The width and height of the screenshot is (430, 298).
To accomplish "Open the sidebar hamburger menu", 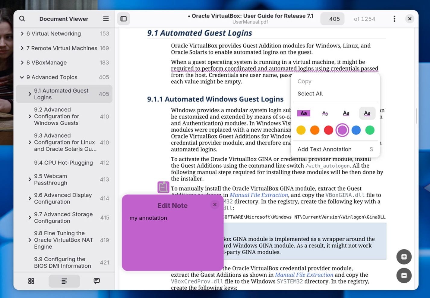I will 106,19.
